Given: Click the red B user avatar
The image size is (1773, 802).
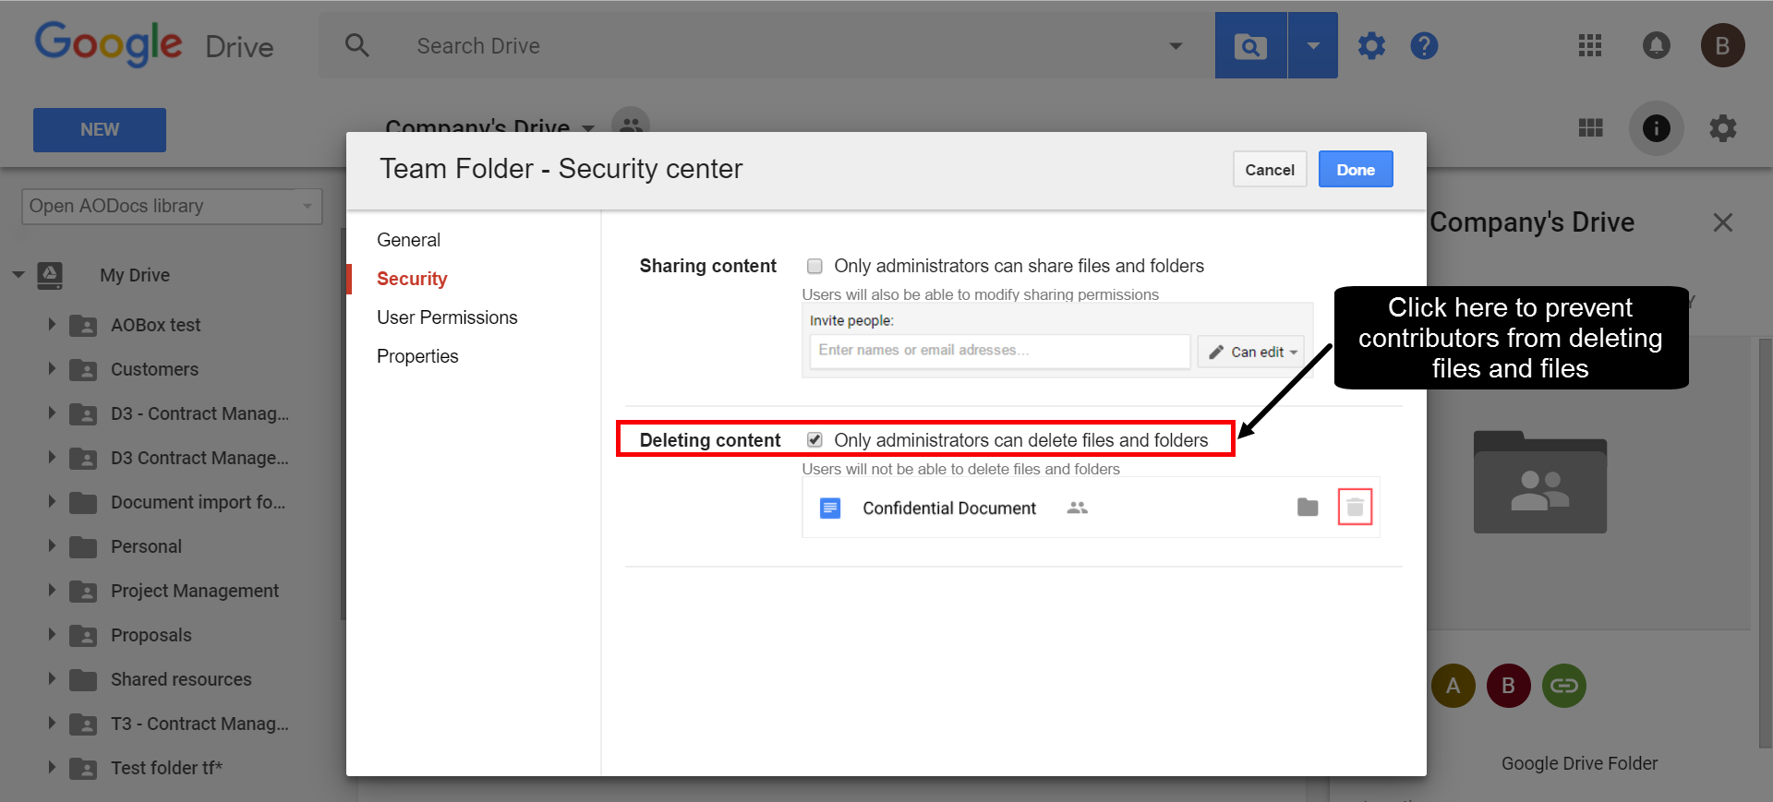Looking at the screenshot, I should click(1509, 686).
